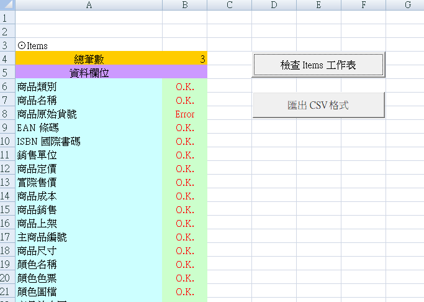Select the ⊙Items cell
Screen dimensions: 424x302
[x=89, y=45]
